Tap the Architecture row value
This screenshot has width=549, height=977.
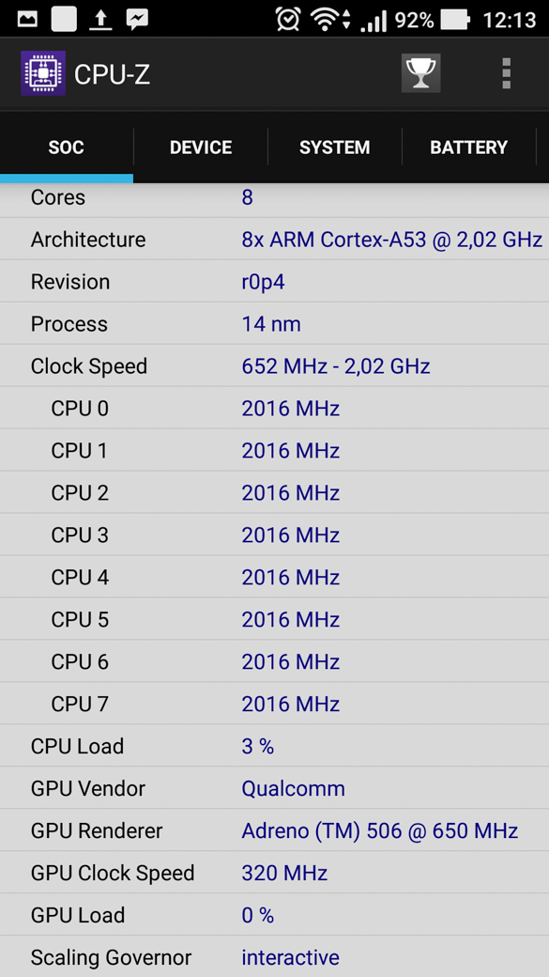click(x=392, y=240)
